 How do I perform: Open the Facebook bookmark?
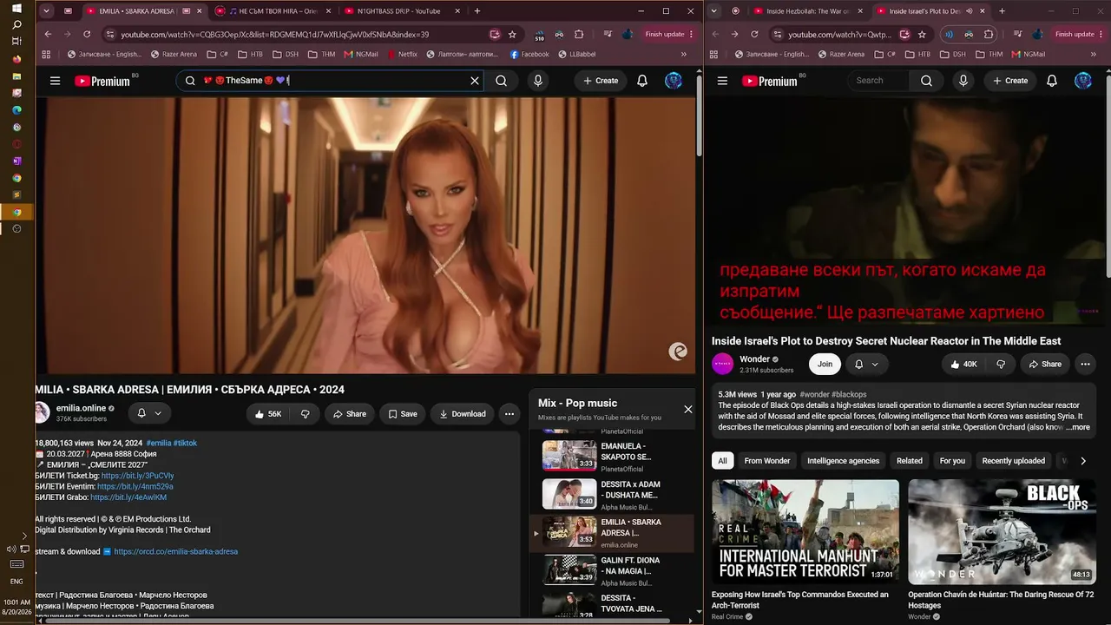(529, 54)
